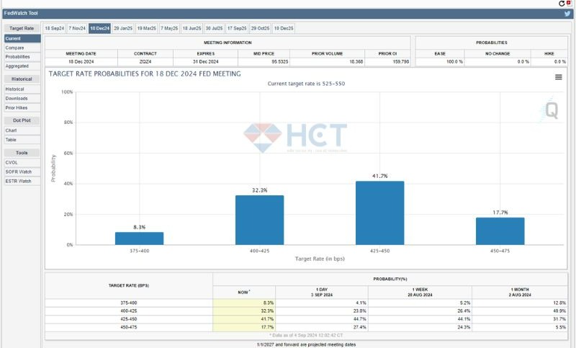Go to the 29 Oct25 tab
The height and width of the screenshot is (348, 576).
tap(260, 28)
